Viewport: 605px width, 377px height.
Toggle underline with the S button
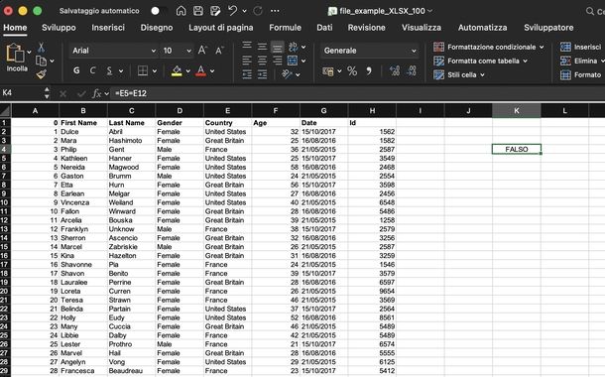click(x=109, y=70)
